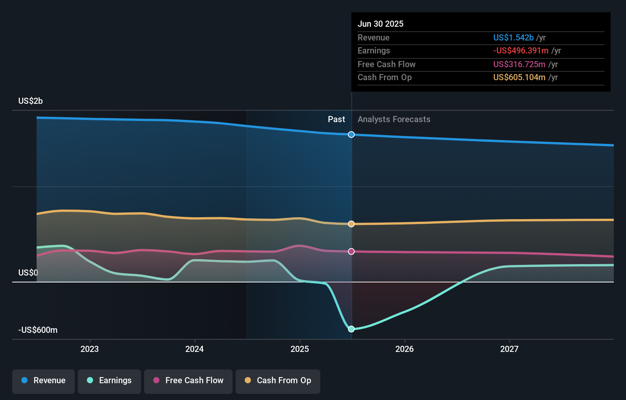
Task: Click the 2026 x-axis label
Action: (x=404, y=349)
